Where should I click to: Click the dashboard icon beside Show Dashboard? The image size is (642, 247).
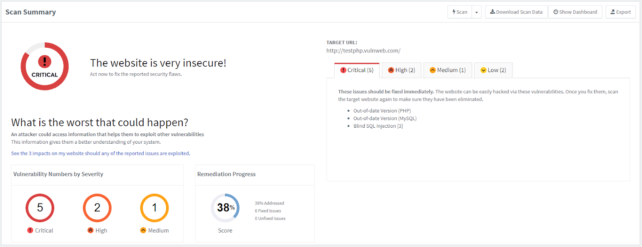click(x=556, y=12)
